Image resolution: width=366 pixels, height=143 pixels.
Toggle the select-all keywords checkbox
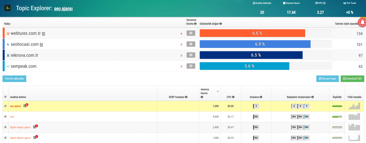pos(5,97)
